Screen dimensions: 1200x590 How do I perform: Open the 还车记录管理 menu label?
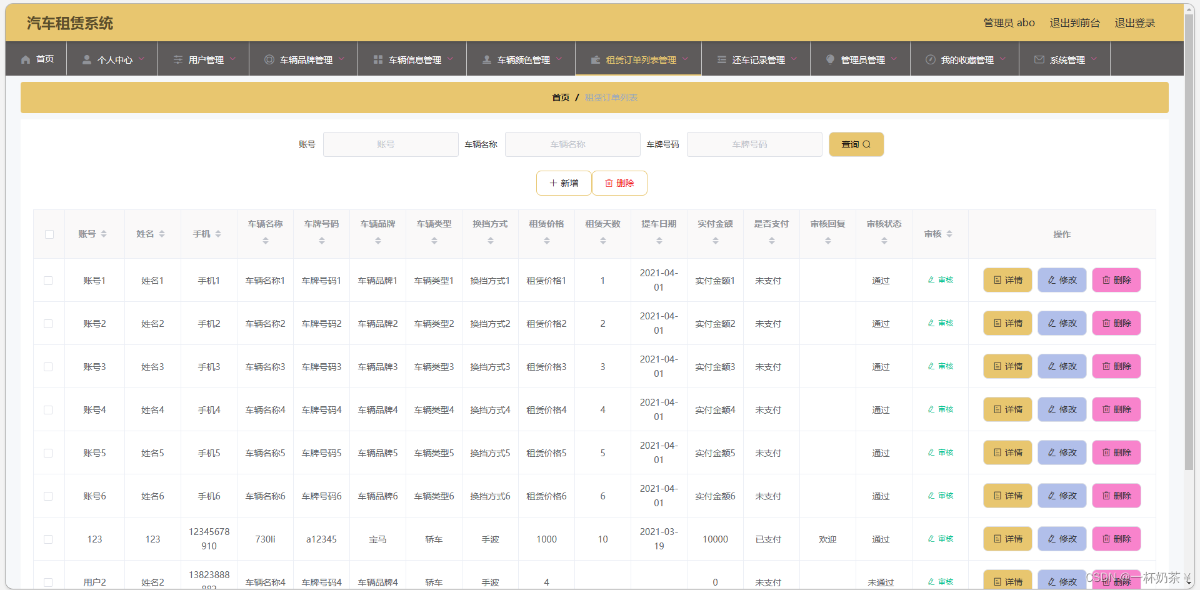[759, 60]
